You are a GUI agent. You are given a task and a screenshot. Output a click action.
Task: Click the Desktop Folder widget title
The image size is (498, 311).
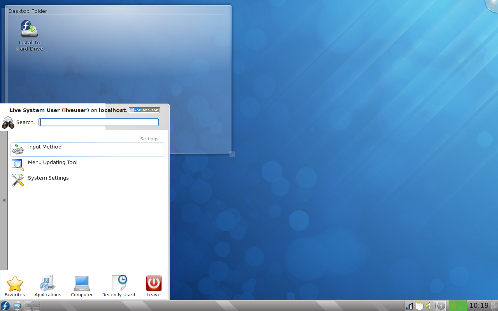[28, 11]
